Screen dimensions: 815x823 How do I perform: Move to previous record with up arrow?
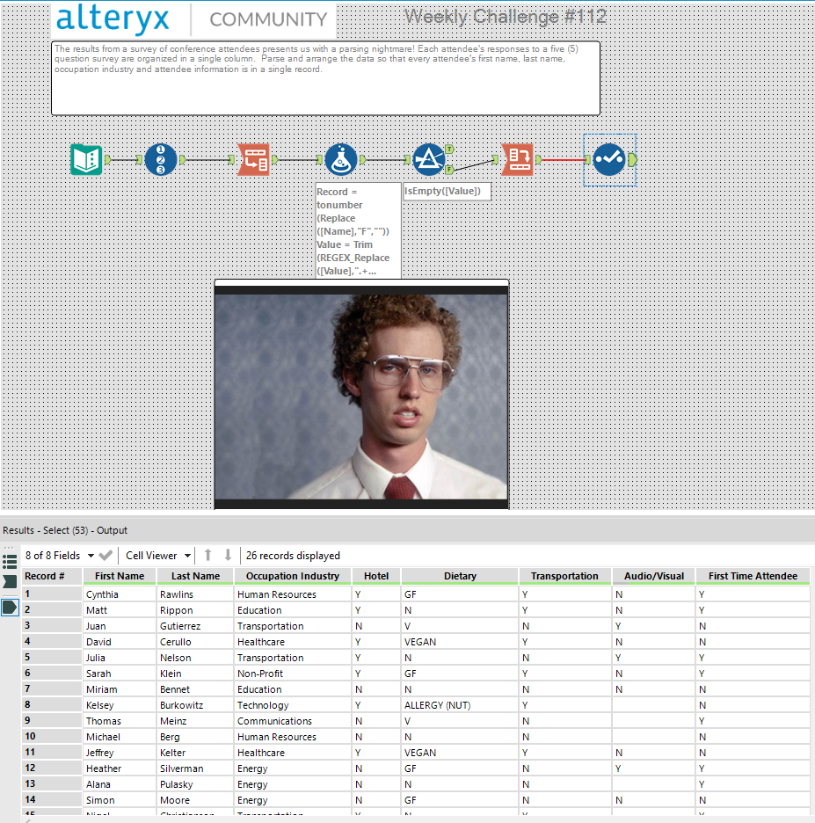[207, 555]
